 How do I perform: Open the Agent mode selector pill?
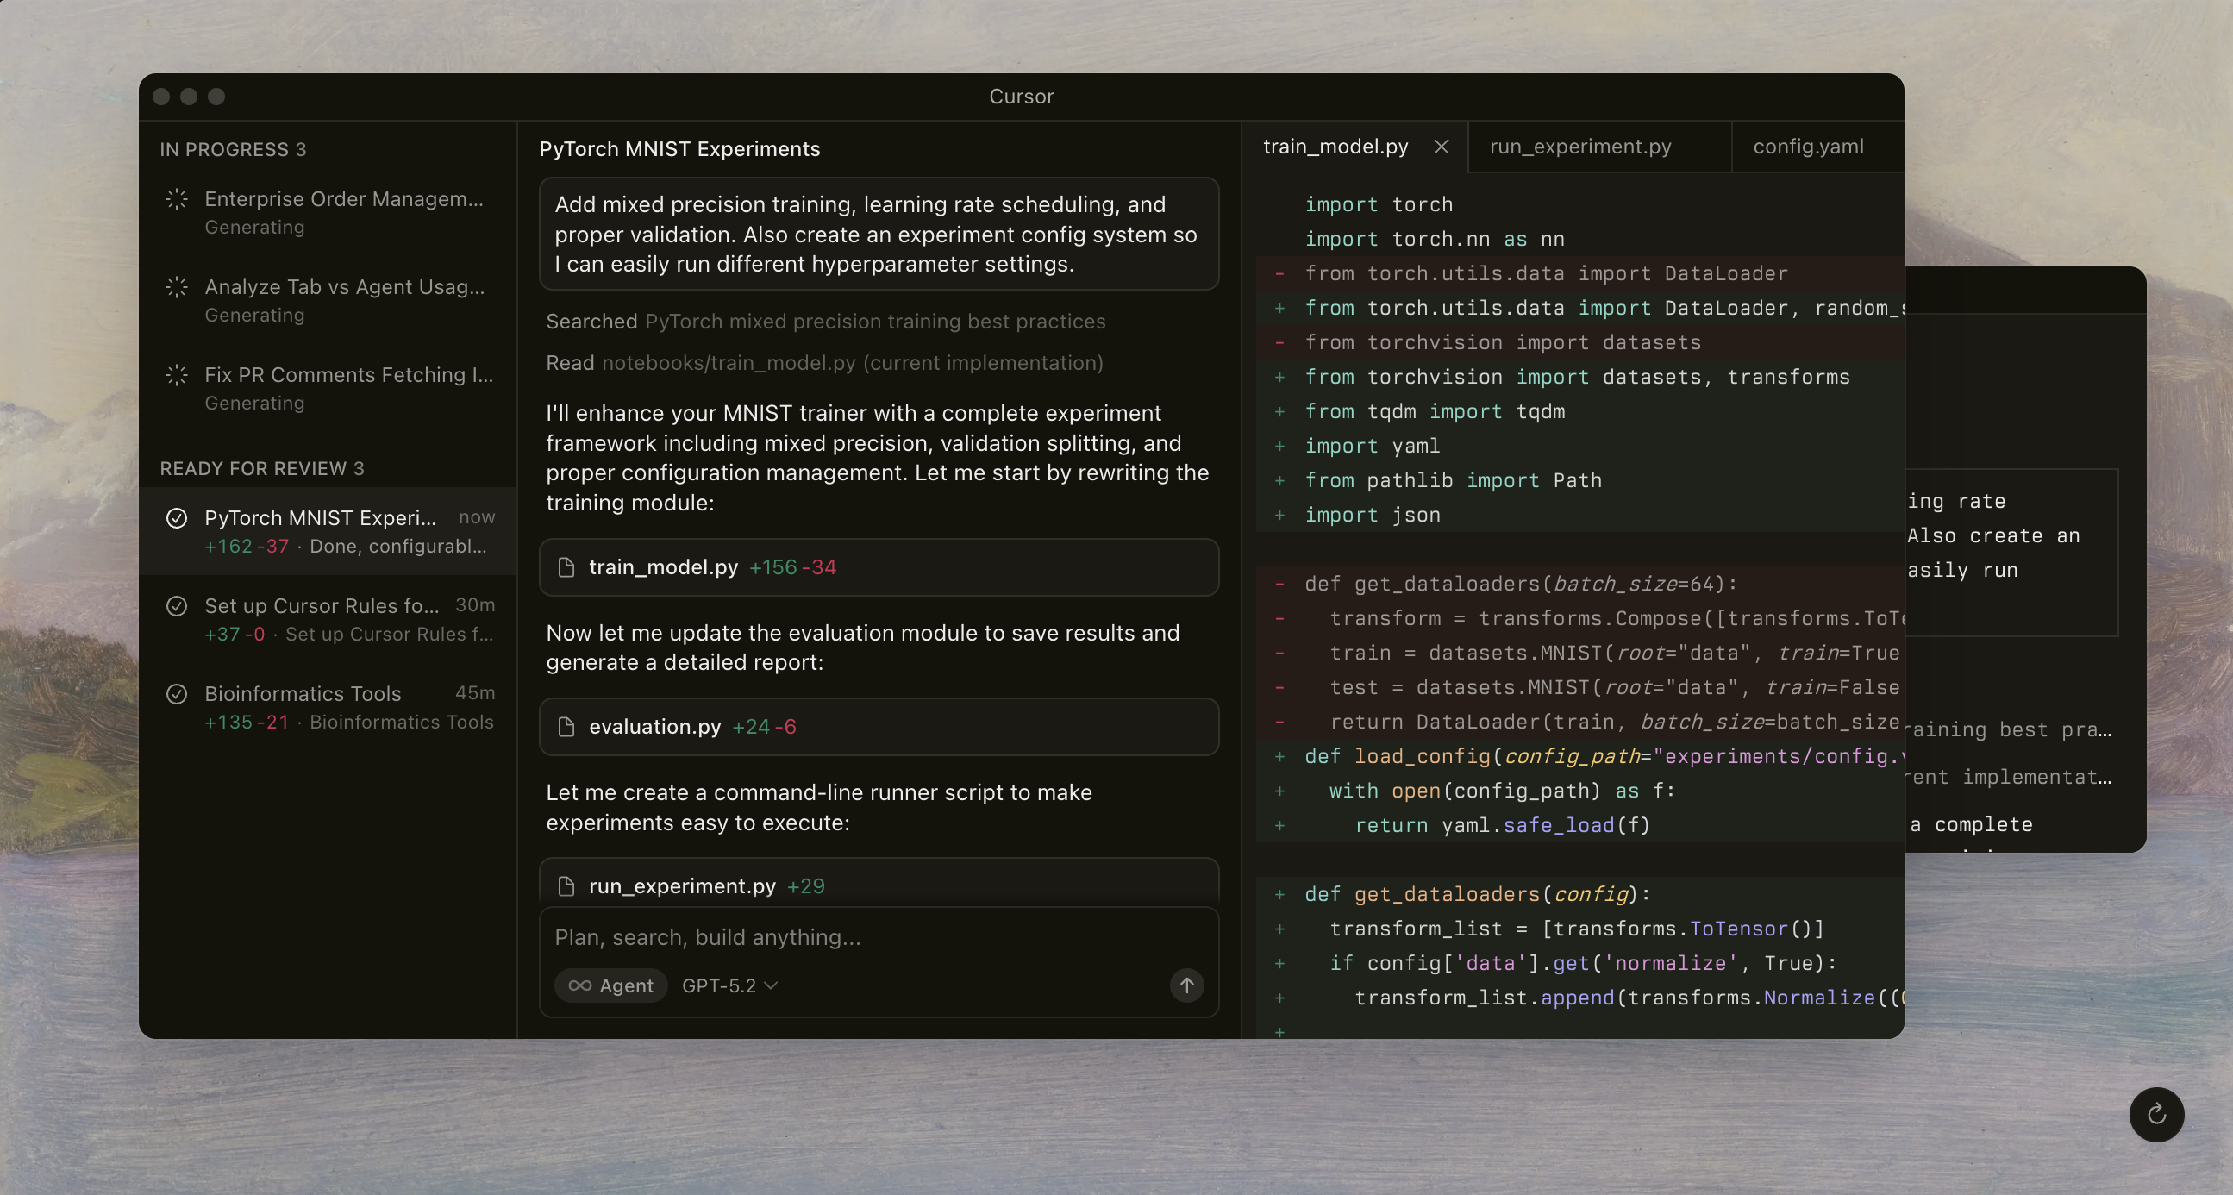[x=610, y=986]
